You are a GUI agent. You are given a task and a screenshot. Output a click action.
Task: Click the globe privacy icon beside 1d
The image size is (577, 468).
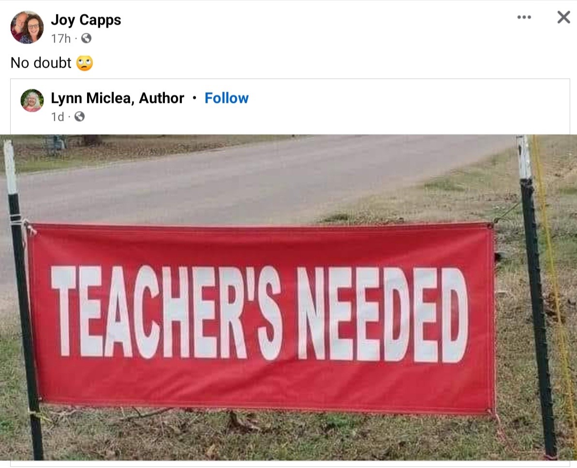pos(79,116)
